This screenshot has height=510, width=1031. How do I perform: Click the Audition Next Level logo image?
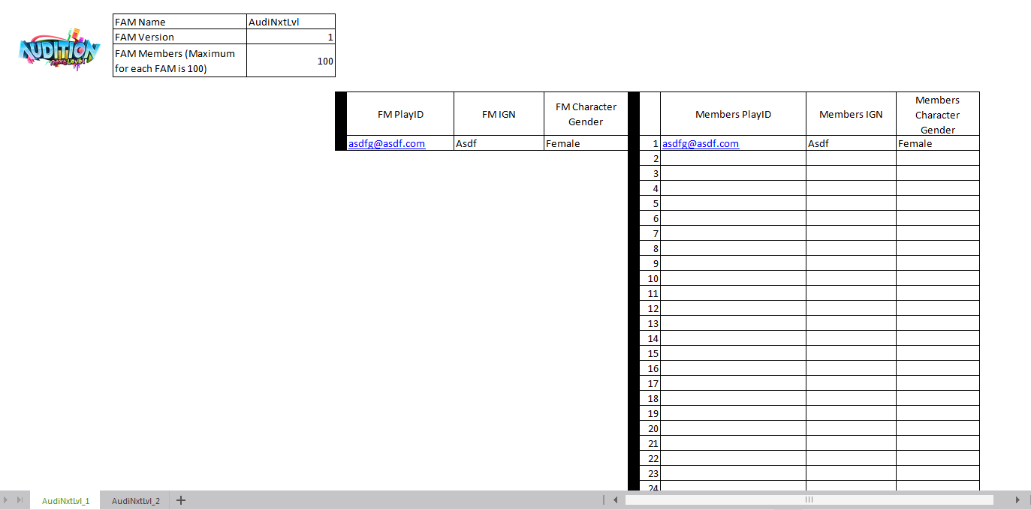tap(59, 50)
